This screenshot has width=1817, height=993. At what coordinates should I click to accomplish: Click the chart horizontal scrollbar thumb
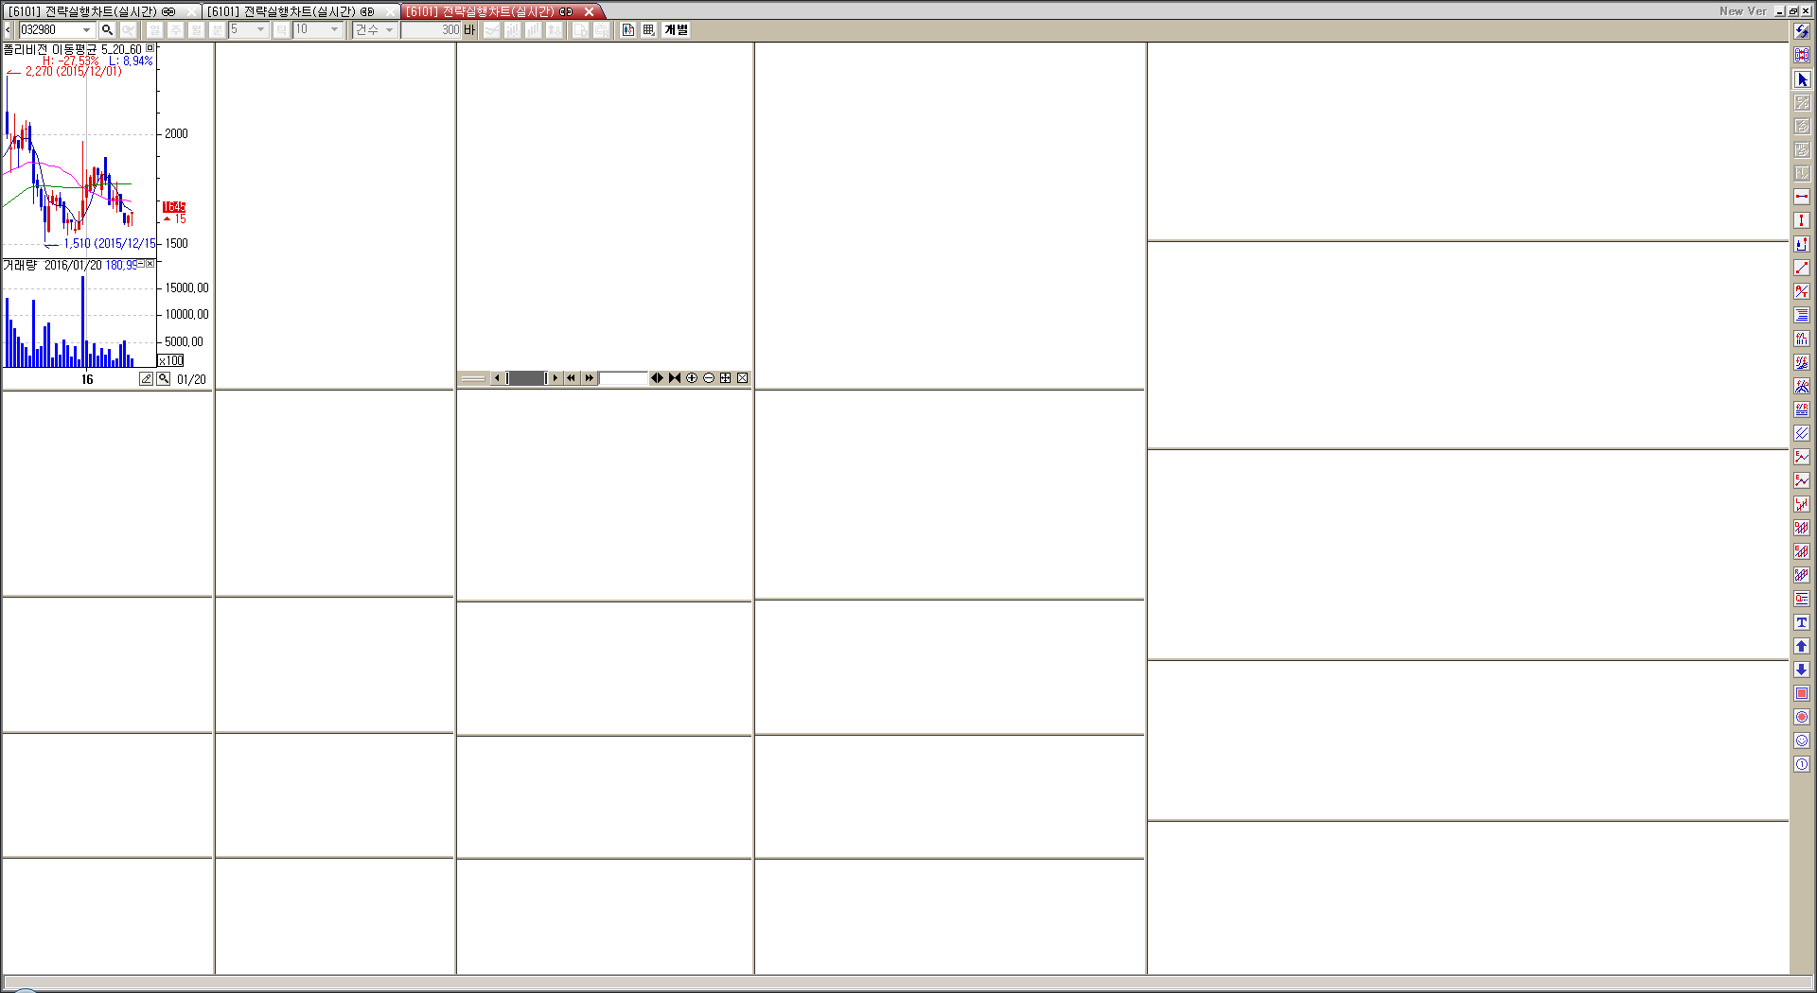526,378
